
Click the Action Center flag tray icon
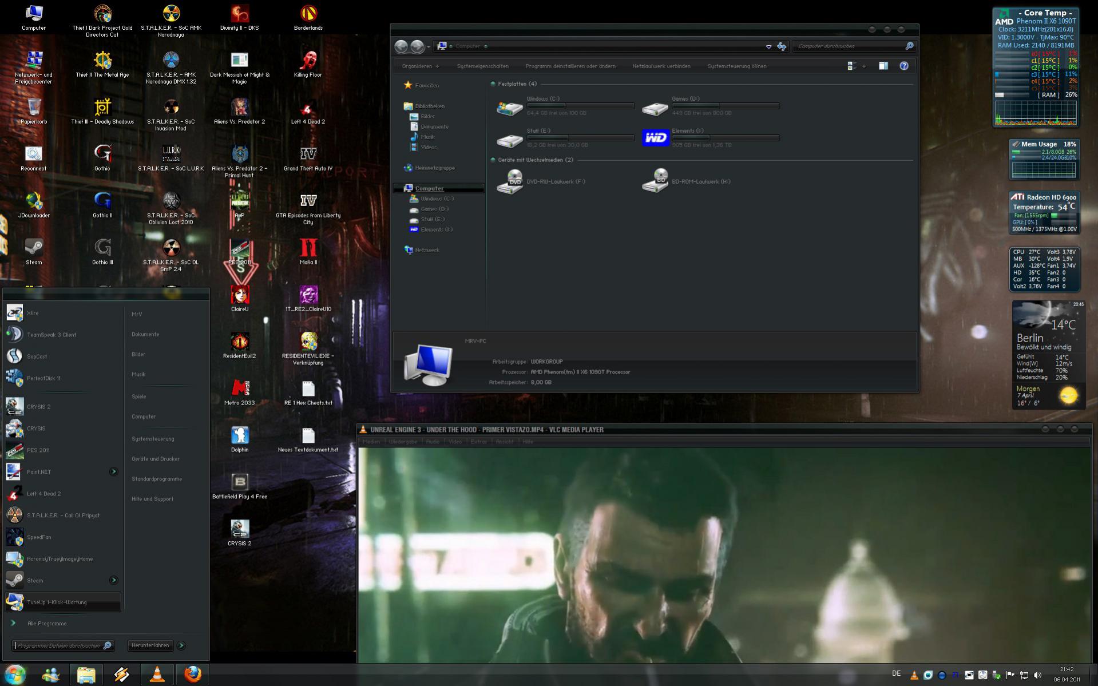tap(1010, 675)
